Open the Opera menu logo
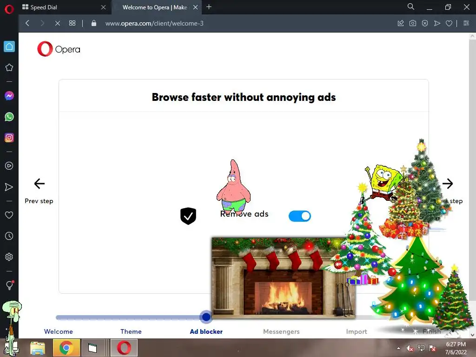476x357 pixels. click(x=9, y=9)
